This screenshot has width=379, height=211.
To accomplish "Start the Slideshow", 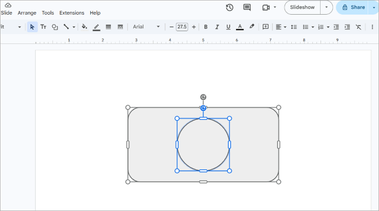I will point(302,7).
